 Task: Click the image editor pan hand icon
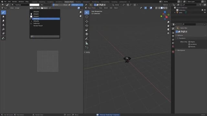81,16
